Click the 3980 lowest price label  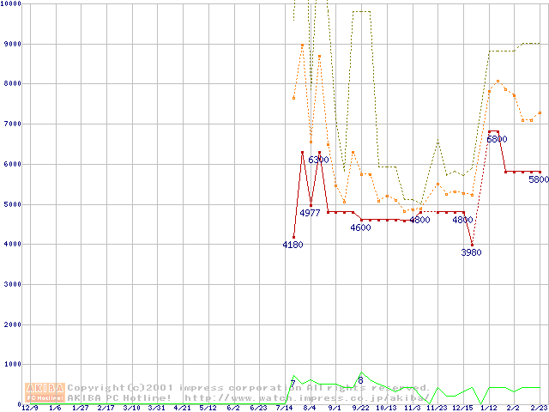[471, 252]
